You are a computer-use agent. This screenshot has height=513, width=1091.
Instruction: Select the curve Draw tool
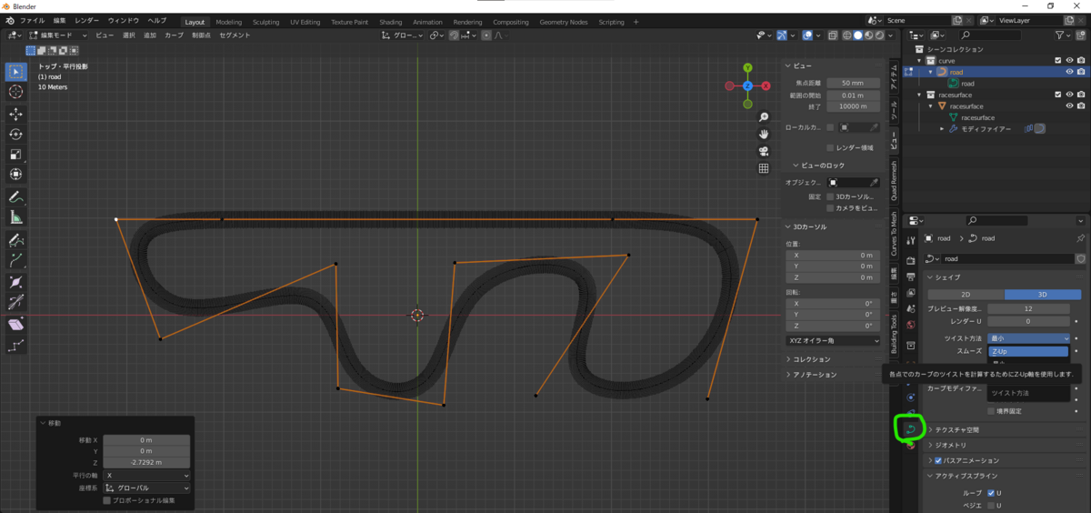15,239
